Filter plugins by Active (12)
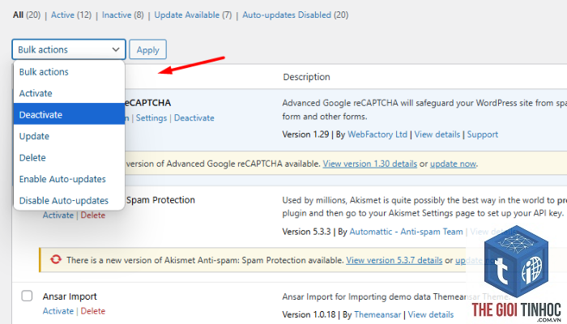The width and height of the screenshot is (567, 324). (71, 15)
